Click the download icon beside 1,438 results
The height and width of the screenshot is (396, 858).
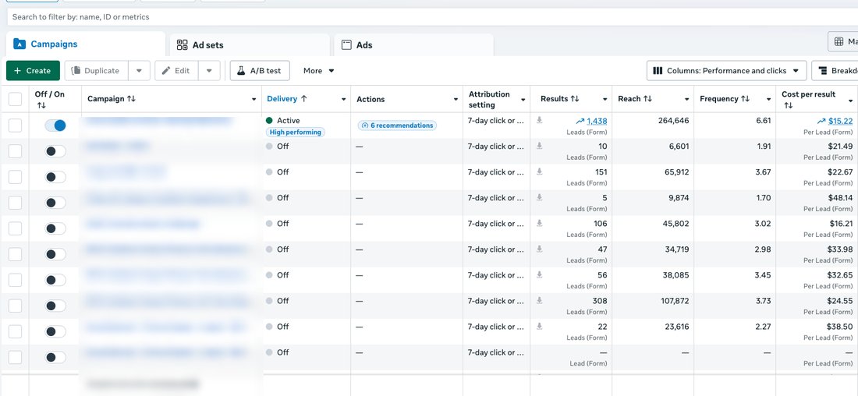click(539, 120)
